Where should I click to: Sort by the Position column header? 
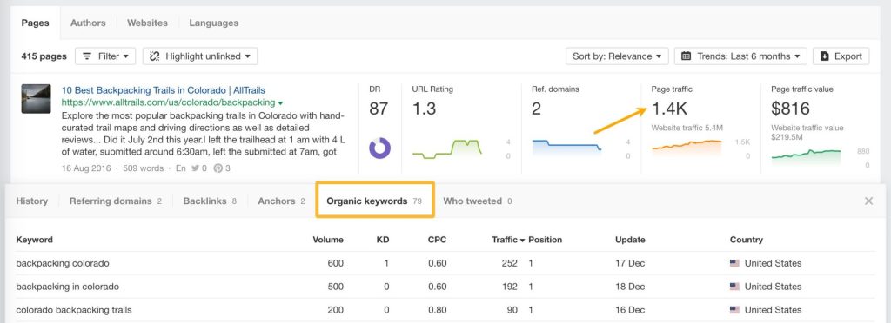pyautogui.click(x=545, y=240)
